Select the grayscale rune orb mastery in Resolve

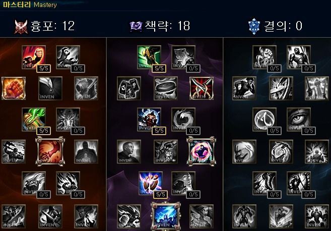(264, 120)
